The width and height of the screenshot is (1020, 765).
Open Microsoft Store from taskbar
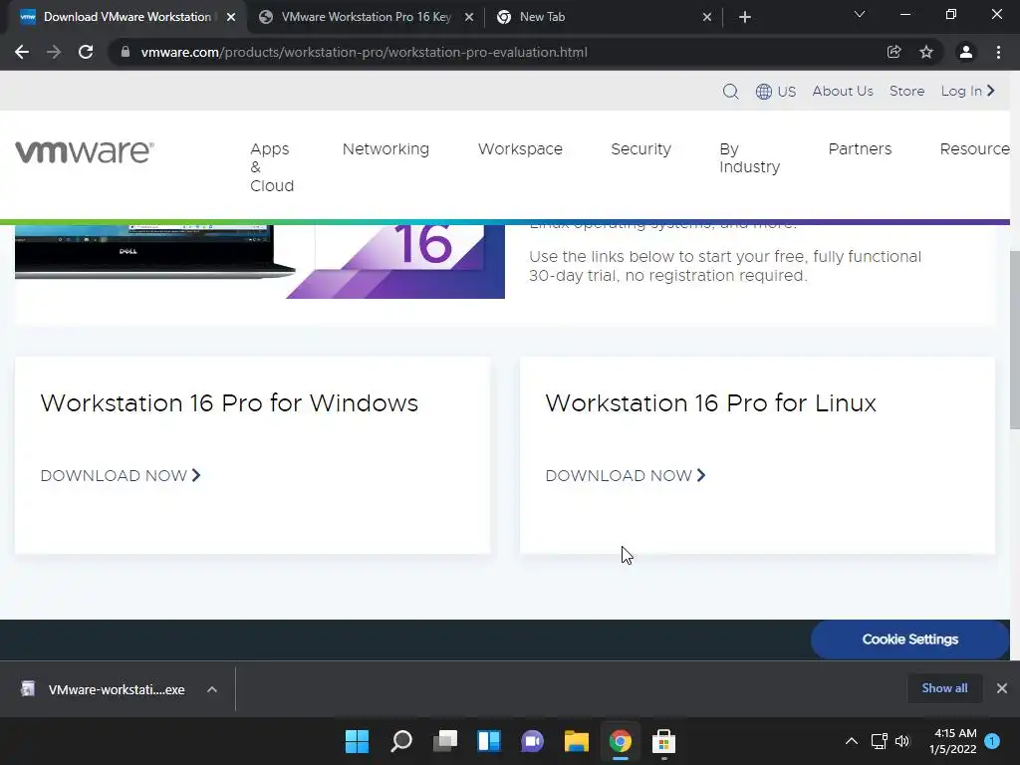663,741
